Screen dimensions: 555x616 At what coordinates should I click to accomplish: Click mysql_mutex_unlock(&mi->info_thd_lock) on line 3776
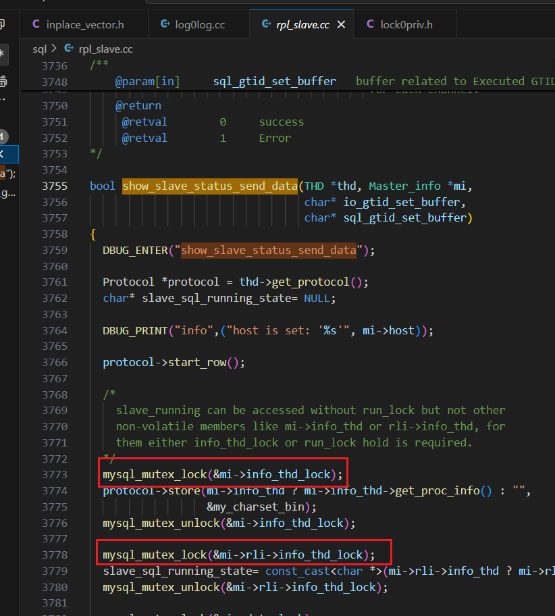pyautogui.click(x=229, y=523)
